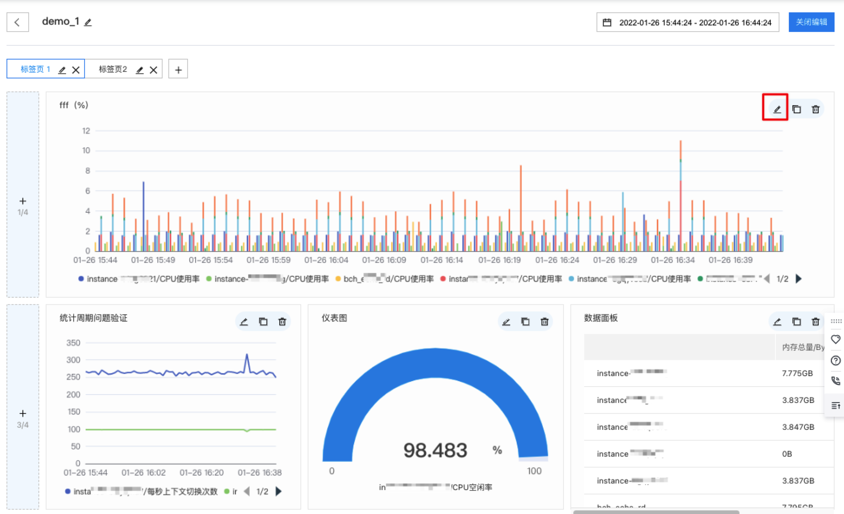The width and height of the screenshot is (844, 514).
Task: Copy the 数据面板 table panel
Action: pyautogui.click(x=796, y=322)
